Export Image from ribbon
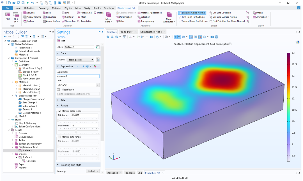303x181 pixels. tap(258, 13)
